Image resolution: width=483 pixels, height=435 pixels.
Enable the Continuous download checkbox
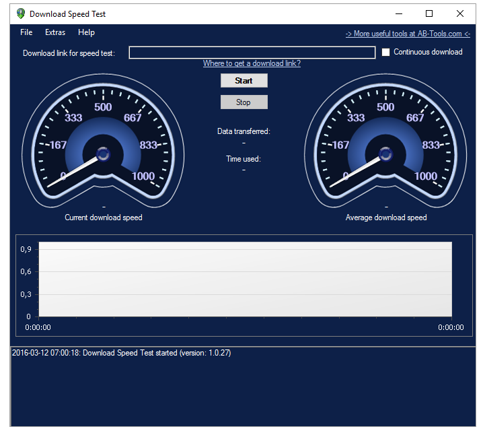click(x=385, y=52)
